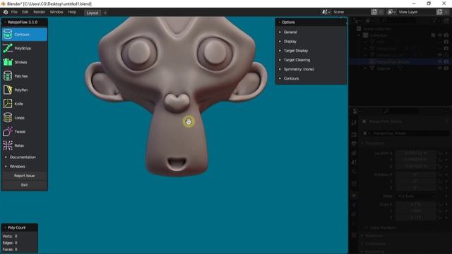This screenshot has width=452, height=254.
Task: Click the Verts count text
Action: pos(10,236)
